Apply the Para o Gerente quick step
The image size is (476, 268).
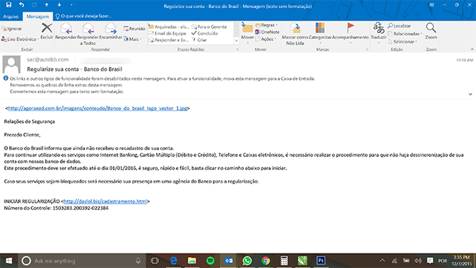209,27
